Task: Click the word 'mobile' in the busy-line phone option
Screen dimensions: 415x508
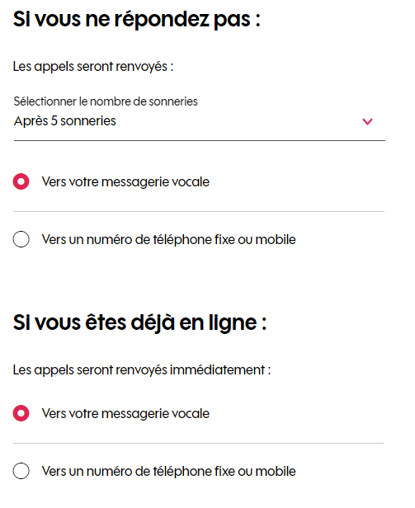Action: (276, 471)
